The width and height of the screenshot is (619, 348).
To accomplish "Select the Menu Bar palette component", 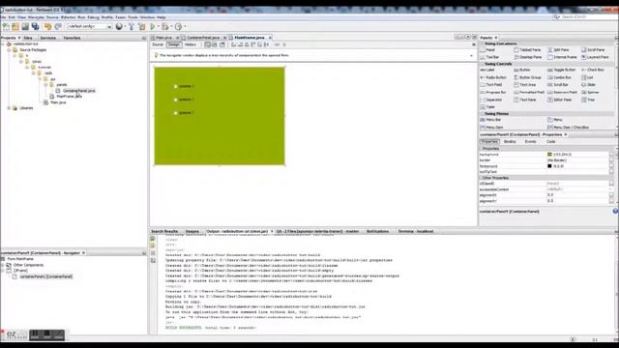I will 490,120.
